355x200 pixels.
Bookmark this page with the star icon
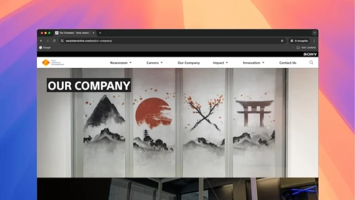[x=282, y=41]
